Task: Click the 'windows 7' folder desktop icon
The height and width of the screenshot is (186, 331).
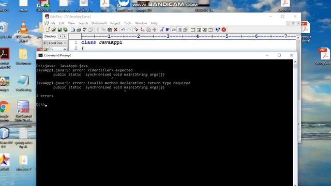Action: coord(23,162)
